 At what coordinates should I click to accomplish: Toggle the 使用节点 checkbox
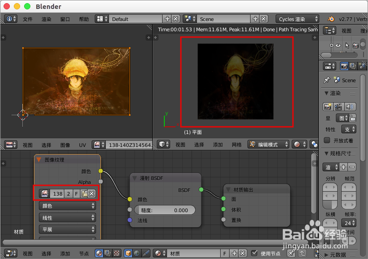coord(254,253)
